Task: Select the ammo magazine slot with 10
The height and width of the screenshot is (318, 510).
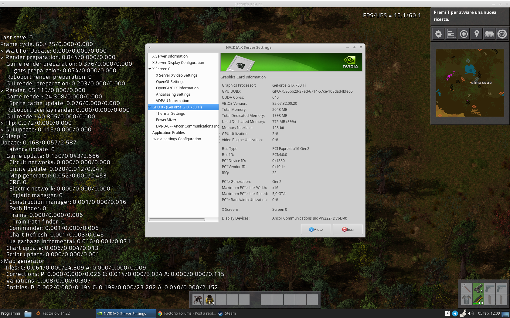Action: pyautogui.click(x=478, y=300)
